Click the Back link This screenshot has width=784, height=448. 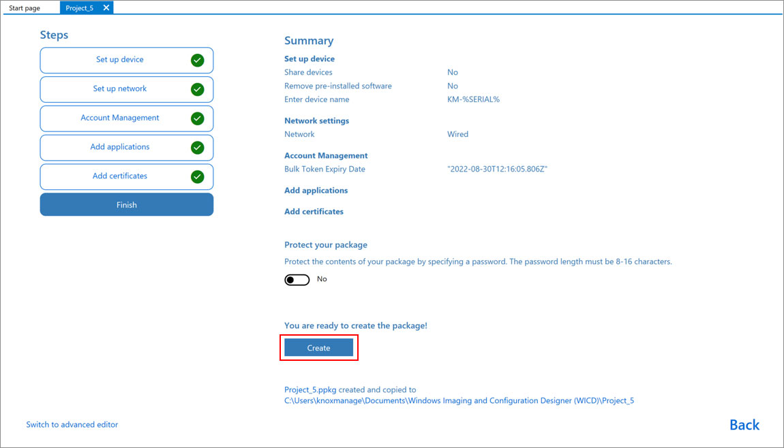click(x=744, y=424)
